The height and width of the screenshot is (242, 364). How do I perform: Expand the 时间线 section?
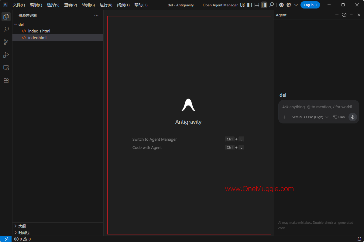pyautogui.click(x=58, y=233)
